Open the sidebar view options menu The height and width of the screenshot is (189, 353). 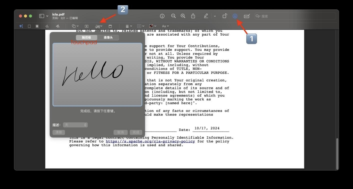click(x=44, y=16)
